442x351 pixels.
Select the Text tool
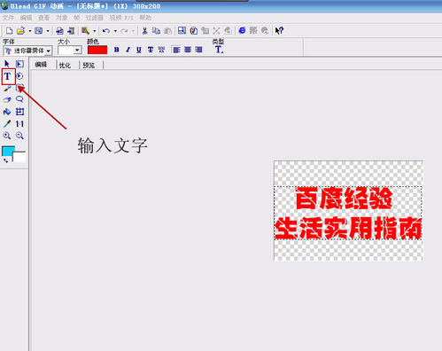[7, 76]
